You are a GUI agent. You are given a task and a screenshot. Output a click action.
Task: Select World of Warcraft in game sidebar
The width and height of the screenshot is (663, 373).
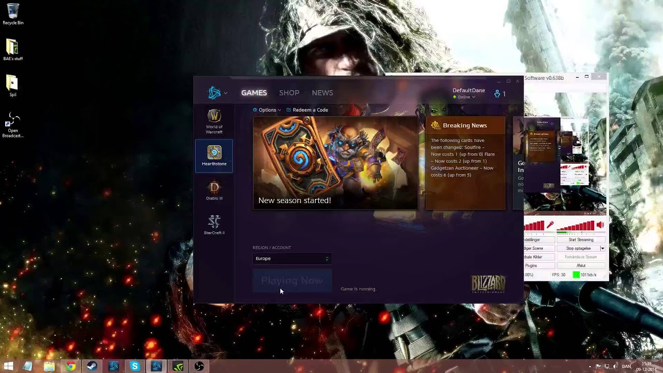(x=214, y=122)
